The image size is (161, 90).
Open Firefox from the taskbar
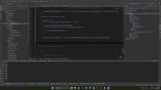point(86,88)
